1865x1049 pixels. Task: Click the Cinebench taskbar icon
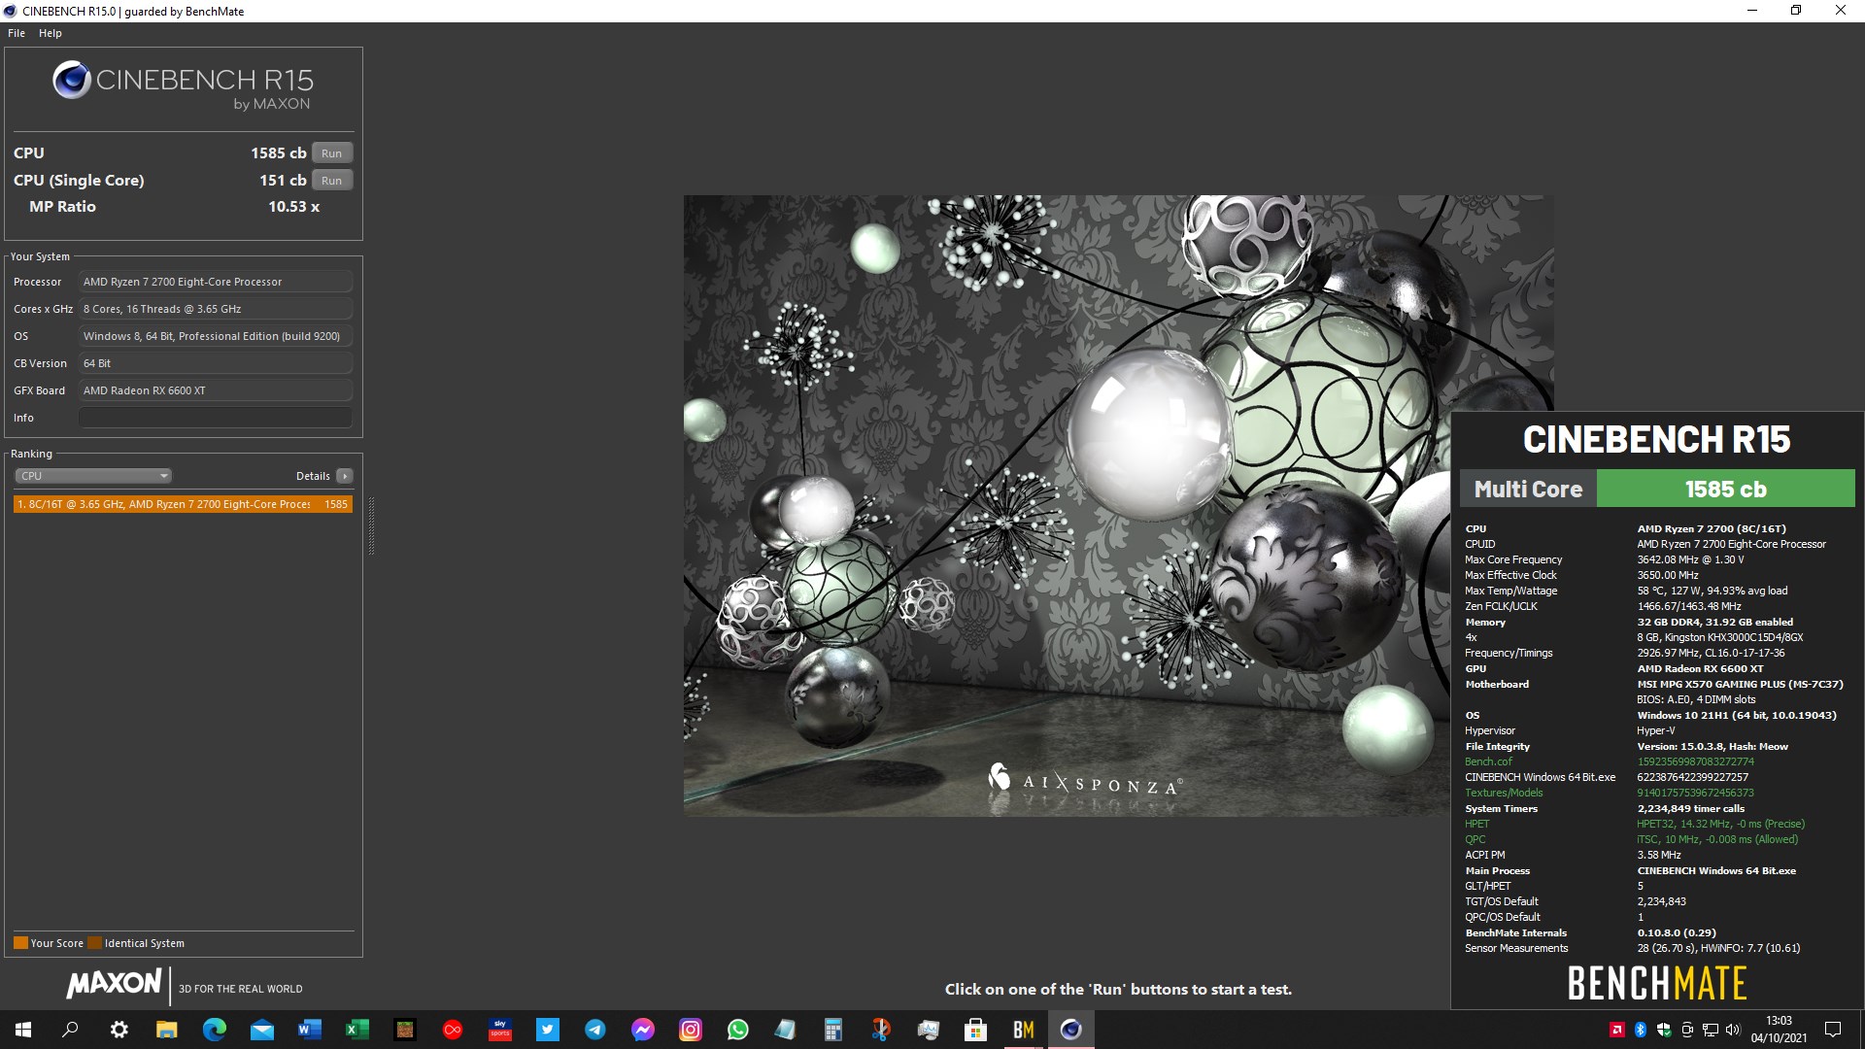[x=1070, y=1030]
